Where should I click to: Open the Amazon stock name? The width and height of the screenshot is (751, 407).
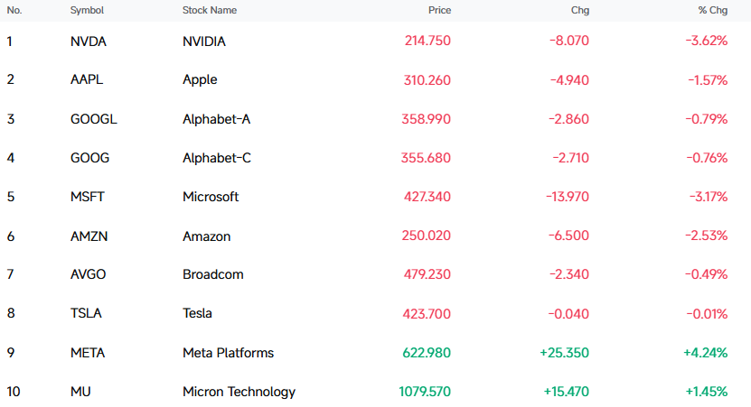[206, 236]
